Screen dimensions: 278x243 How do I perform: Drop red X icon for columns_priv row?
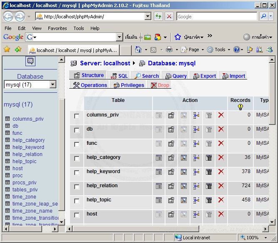(x=221, y=115)
